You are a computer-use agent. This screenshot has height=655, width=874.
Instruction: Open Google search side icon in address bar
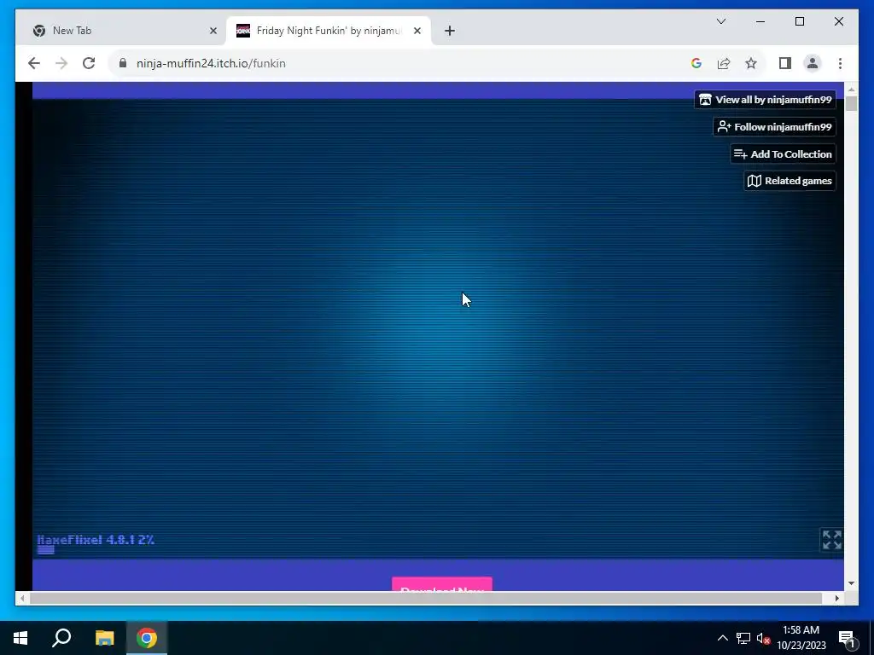(696, 63)
